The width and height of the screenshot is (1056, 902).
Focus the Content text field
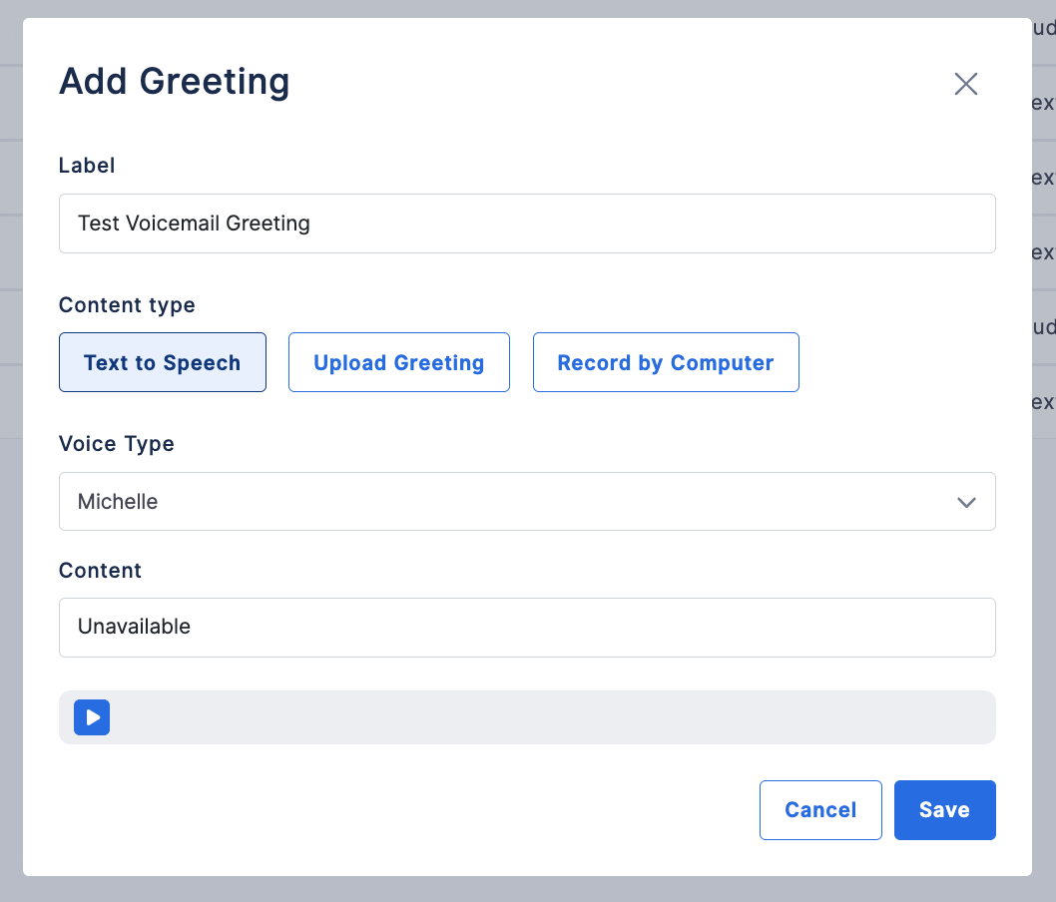tap(527, 628)
